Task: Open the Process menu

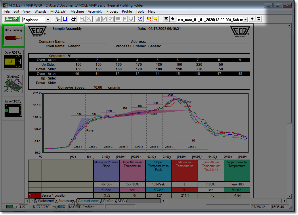Action: (112, 11)
